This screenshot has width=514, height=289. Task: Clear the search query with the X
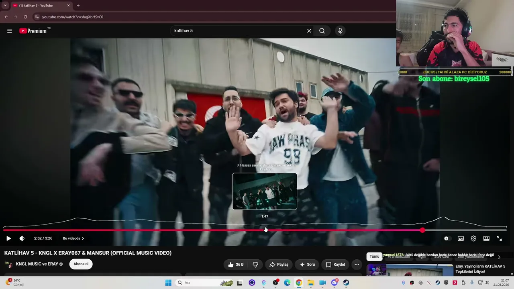[309, 31]
